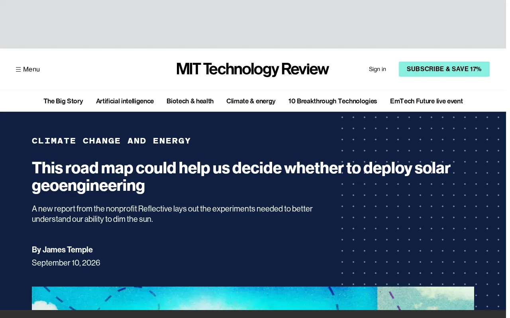This screenshot has width=510, height=318.
Task: Click the article hero image
Action: (253, 298)
